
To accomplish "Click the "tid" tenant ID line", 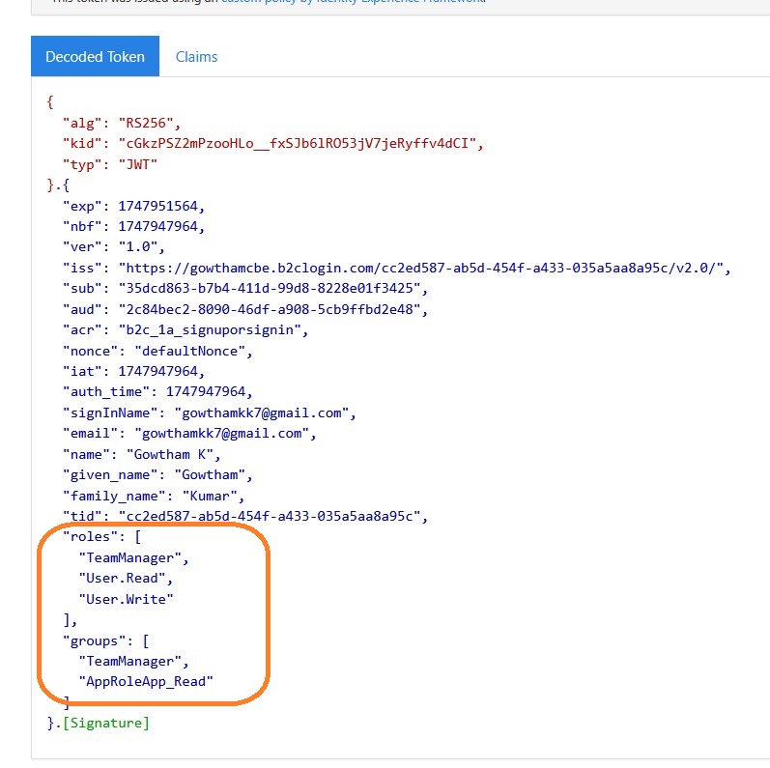I will [x=245, y=516].
